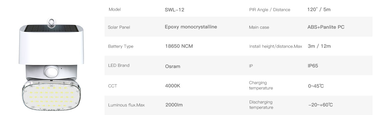Click the Solar Panel row label
Screen dimensions: 374x115
119,27
